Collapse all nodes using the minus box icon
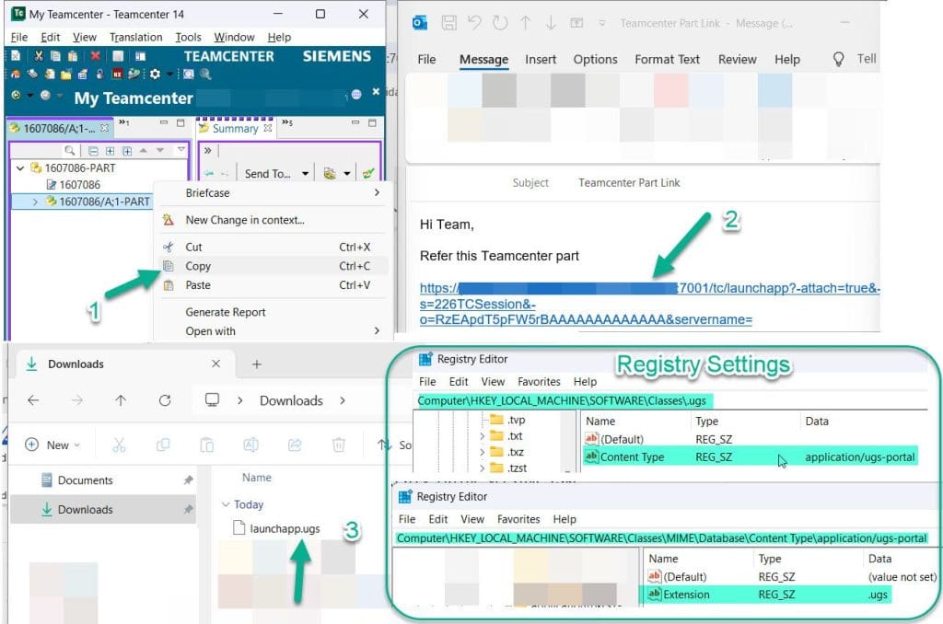Screen dimensions: 943x624 (93, 151)
